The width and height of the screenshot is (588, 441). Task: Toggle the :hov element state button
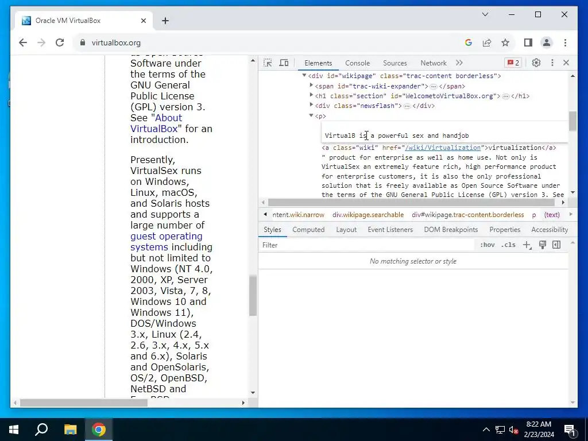[487, 245]
